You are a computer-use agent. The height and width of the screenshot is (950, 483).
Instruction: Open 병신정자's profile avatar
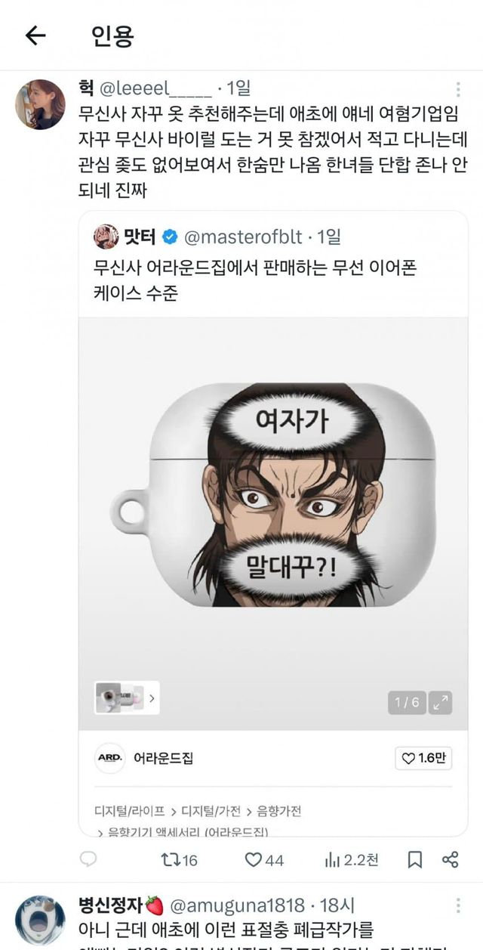[x=40, y=920]
